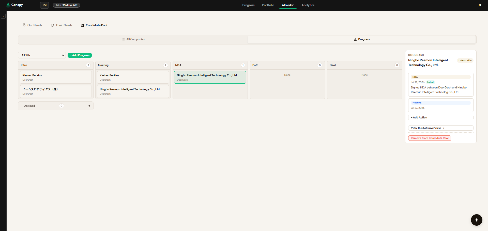
Task: Open the NDA action entry in detail panel
Action: (441, 85)
